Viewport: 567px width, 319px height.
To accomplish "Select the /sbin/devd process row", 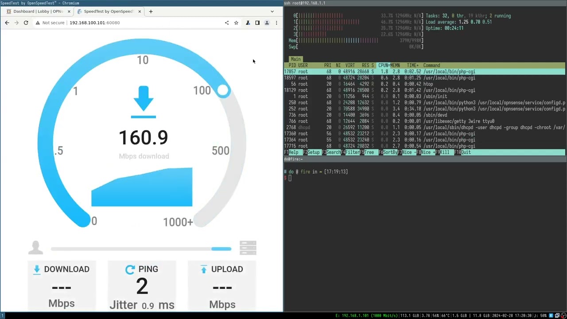I will click(x=424, y=115).
